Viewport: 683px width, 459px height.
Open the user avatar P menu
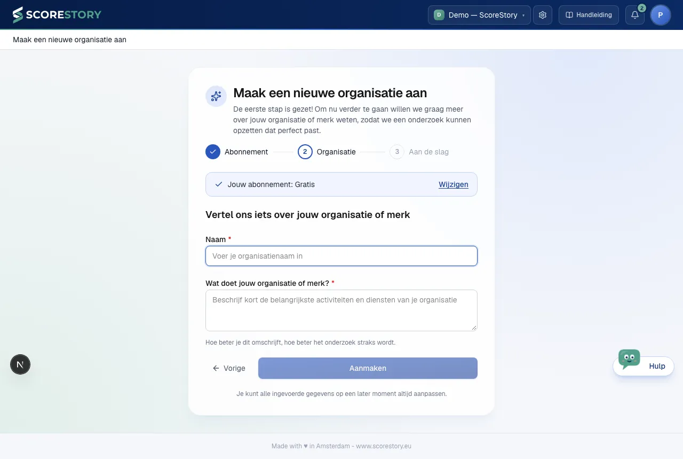(x=661, y=15)
